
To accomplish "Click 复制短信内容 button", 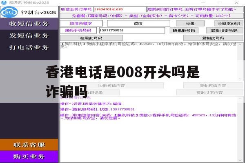I will (213, 86).
